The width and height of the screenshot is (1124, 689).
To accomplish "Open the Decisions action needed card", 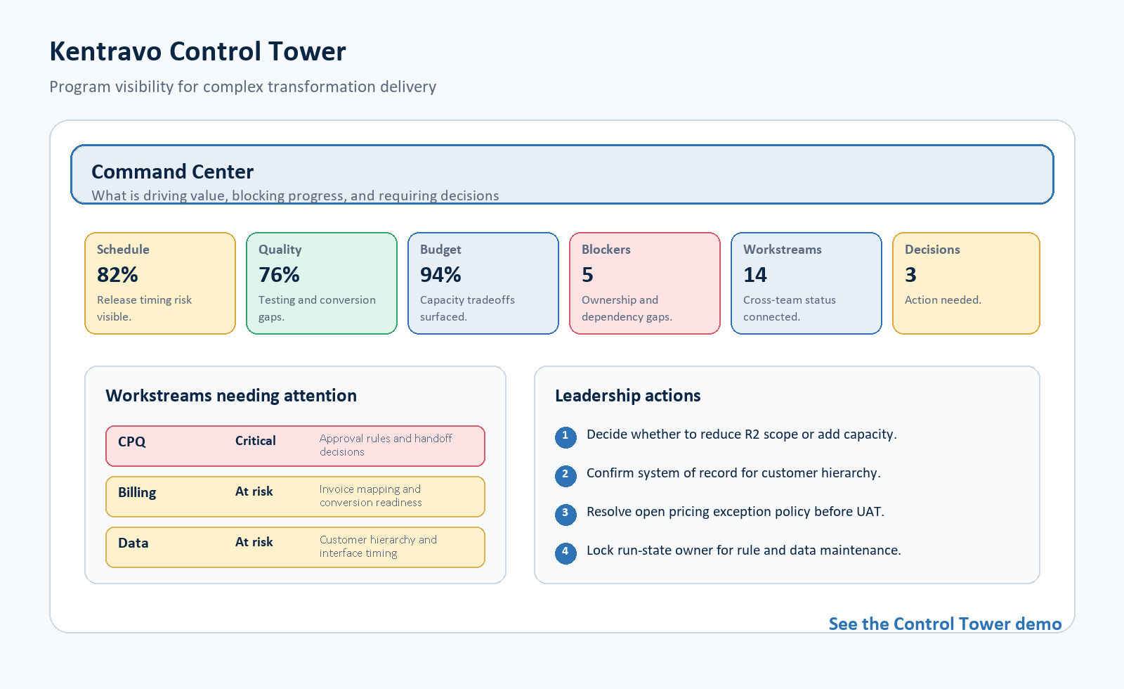I will coord(966,283).
